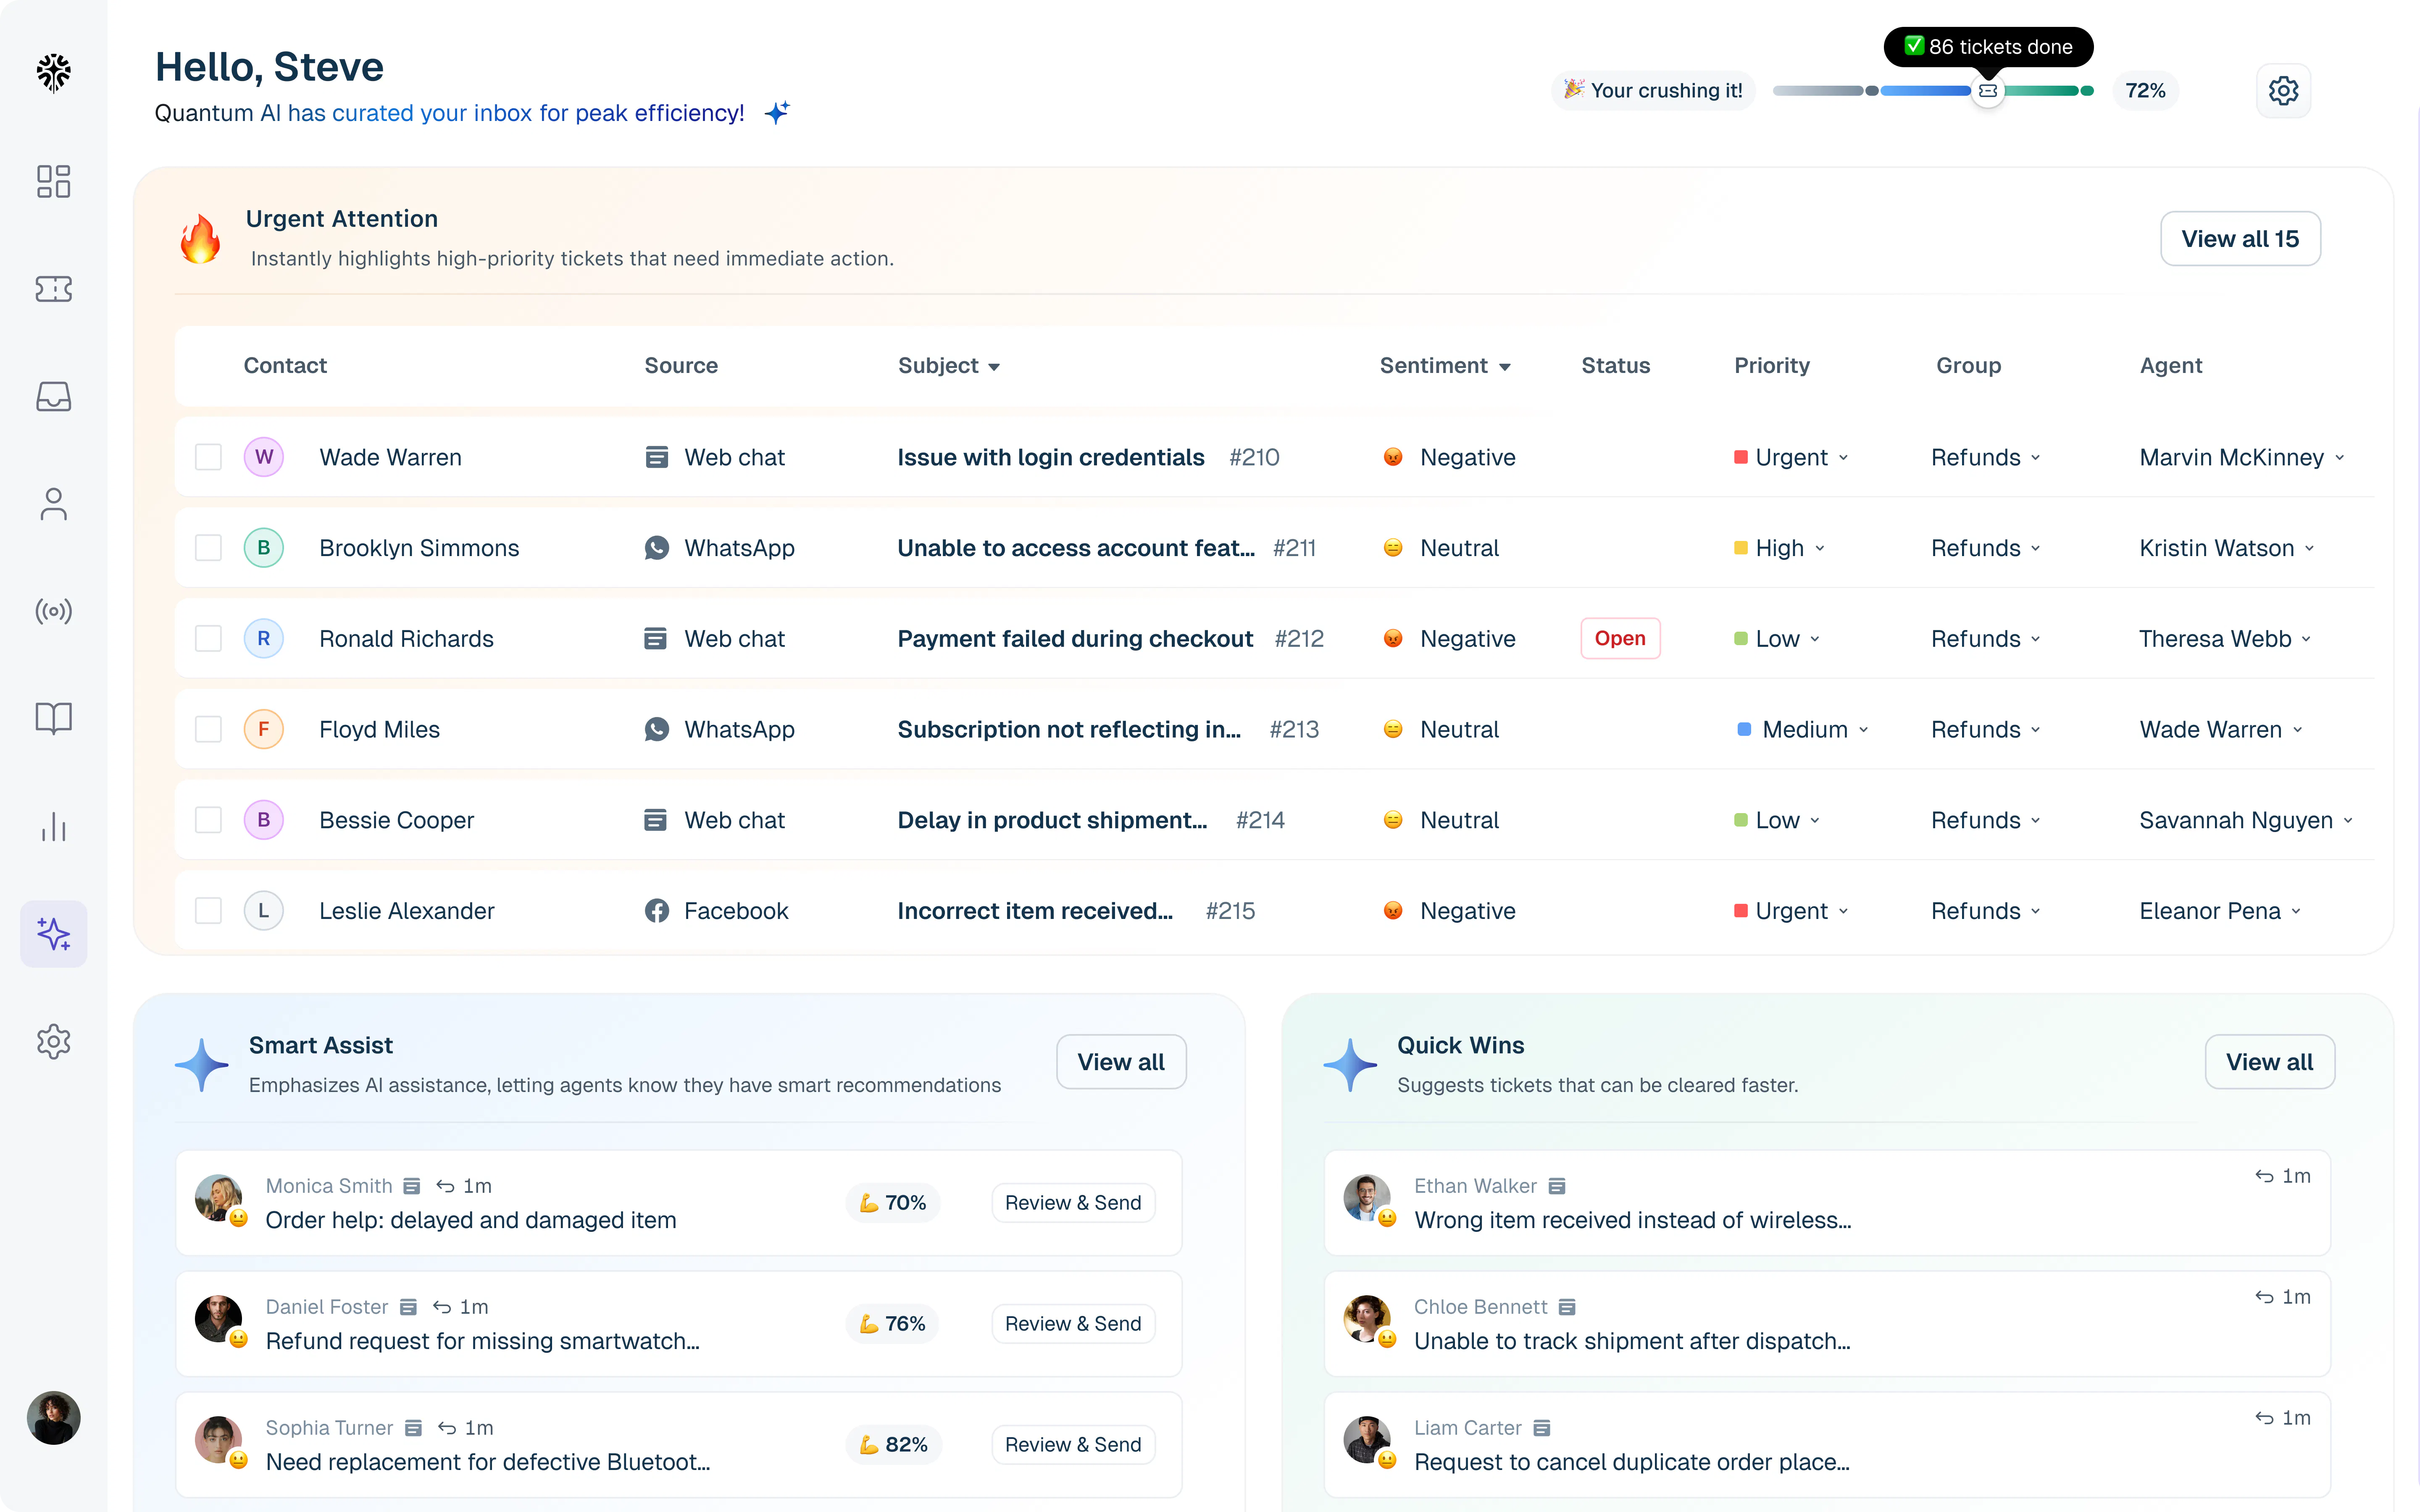
Task: Open the reports bar chart icon
Action: (54, 826)
